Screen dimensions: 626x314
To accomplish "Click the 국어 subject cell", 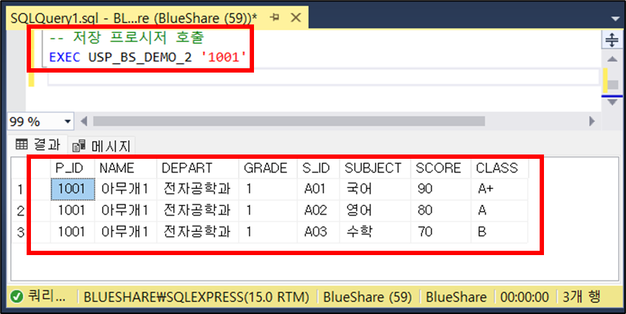I will click(x=375, y=189).
